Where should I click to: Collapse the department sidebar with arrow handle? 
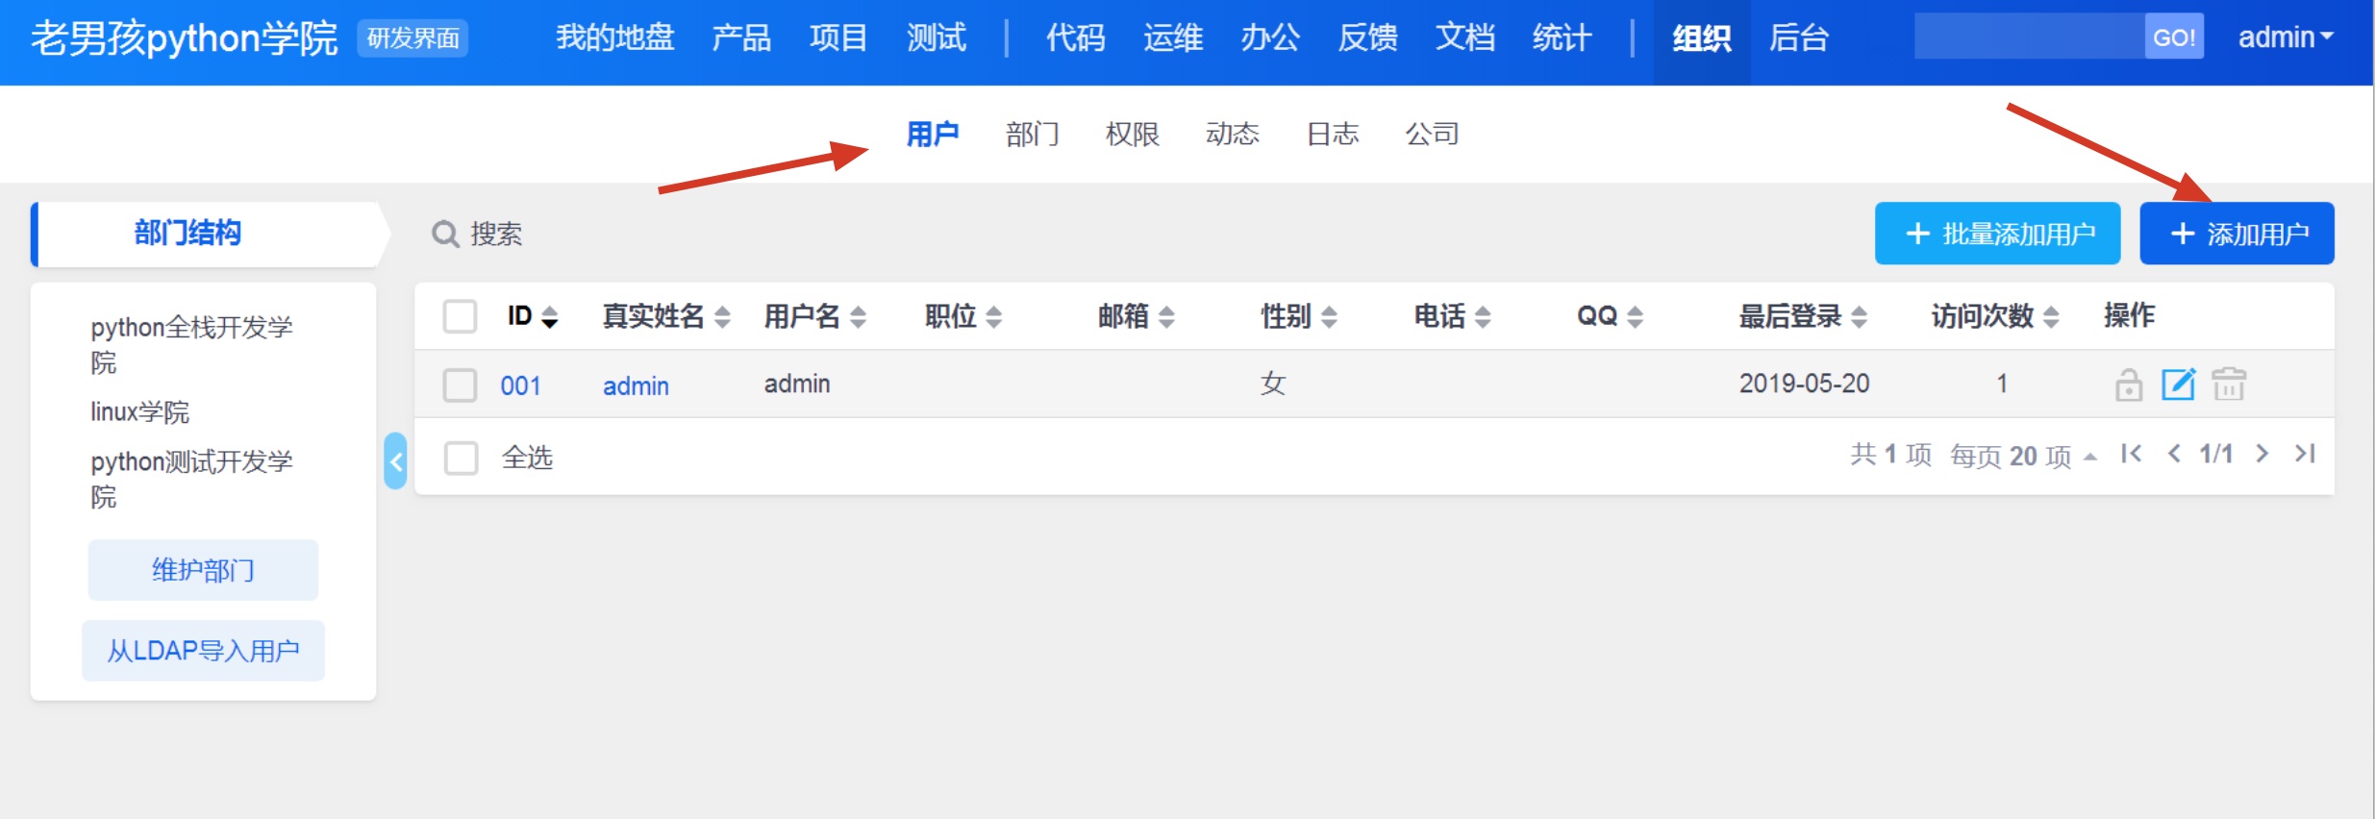[395, 461]
